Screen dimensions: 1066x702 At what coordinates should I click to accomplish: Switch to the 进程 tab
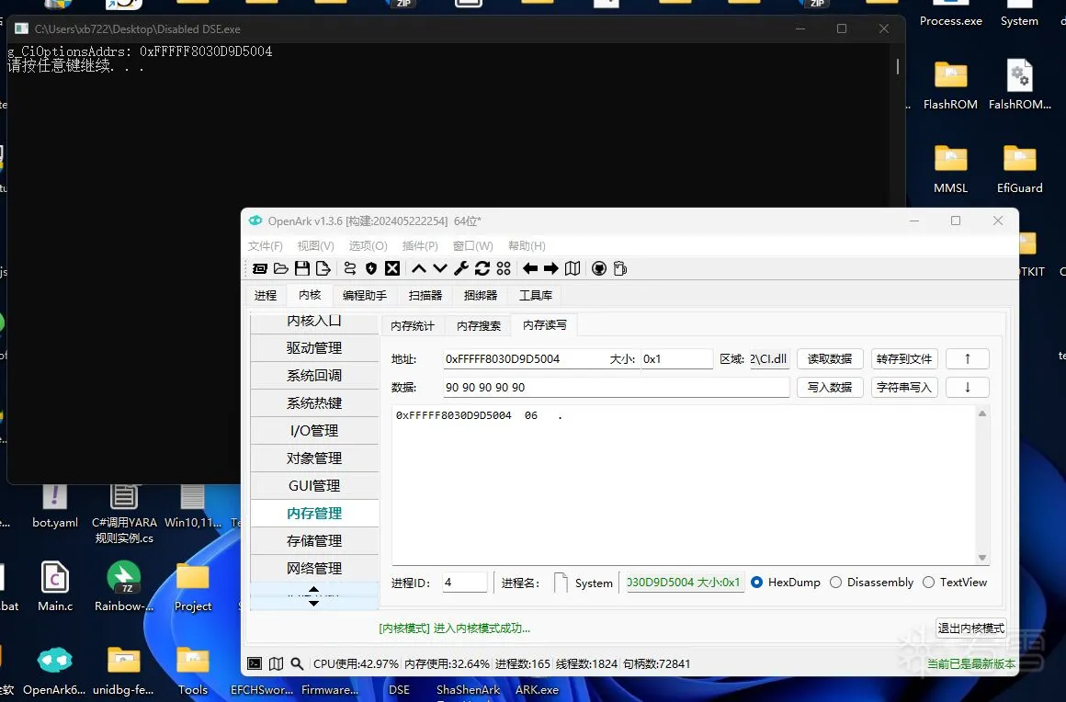pos(266,295)
